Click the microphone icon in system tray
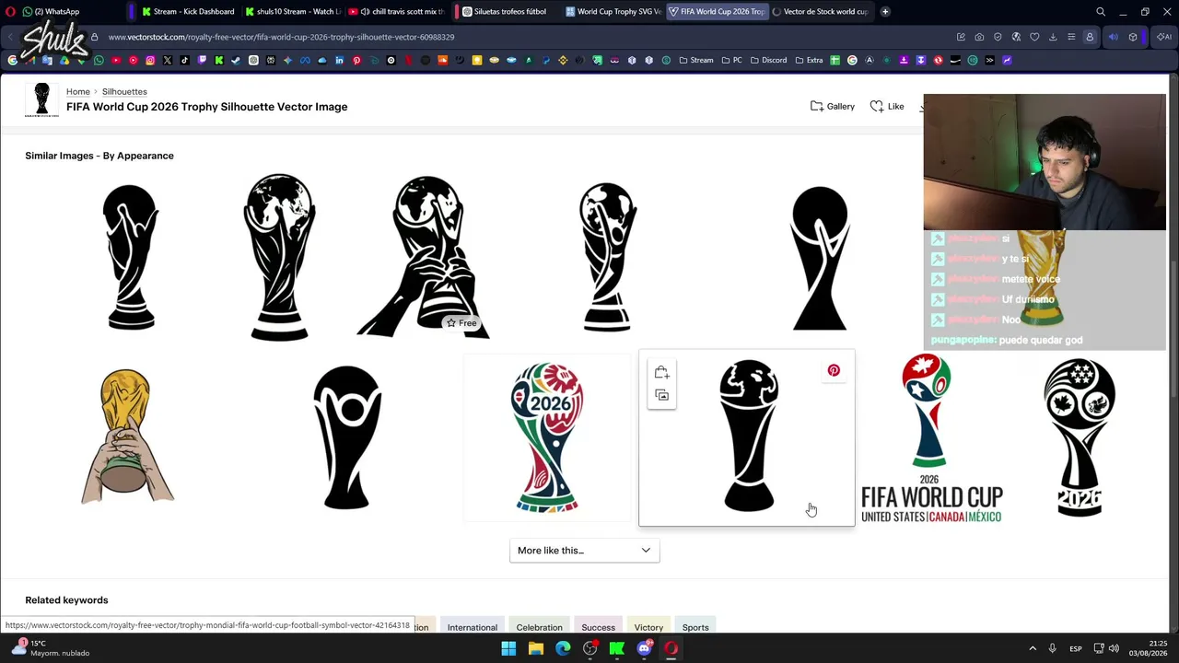Screen dimensions: 1179x663 click(x=1052, y=648)
